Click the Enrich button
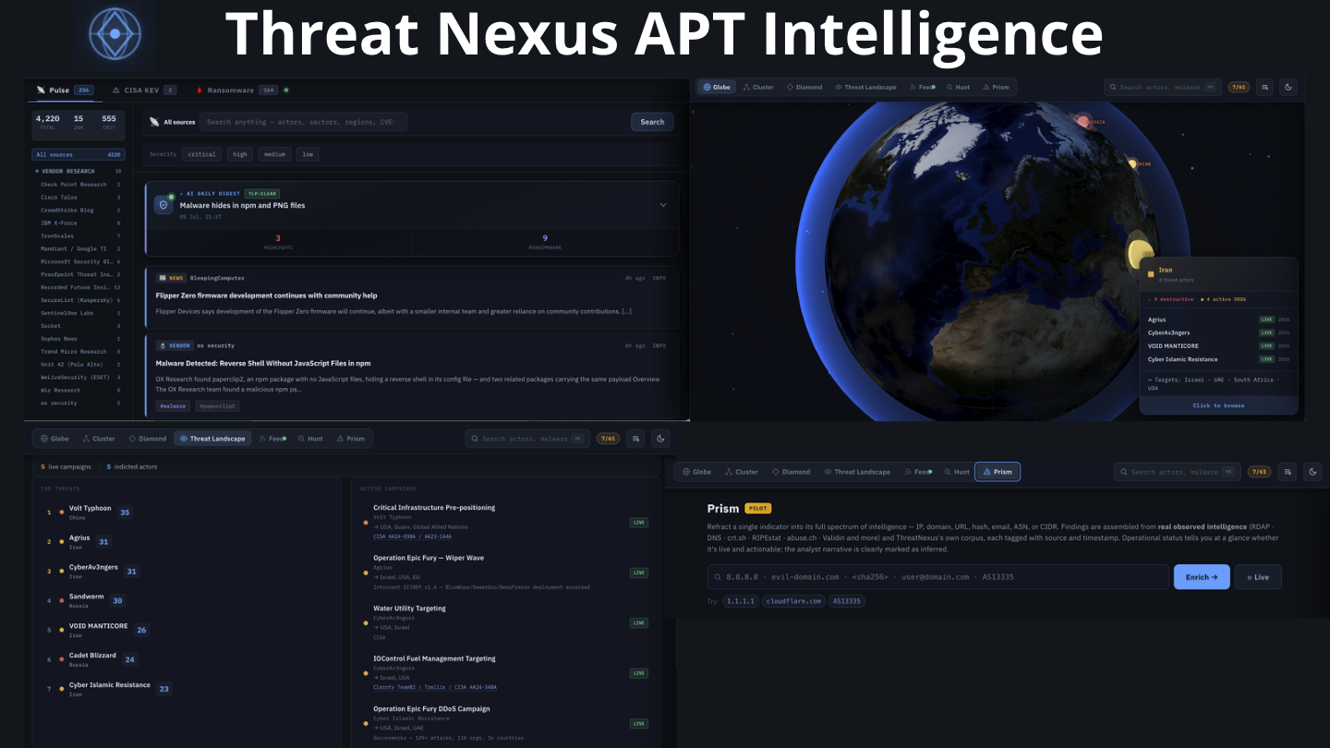The height and width of the screenshot is (748, 1330). coord(1202,577)
